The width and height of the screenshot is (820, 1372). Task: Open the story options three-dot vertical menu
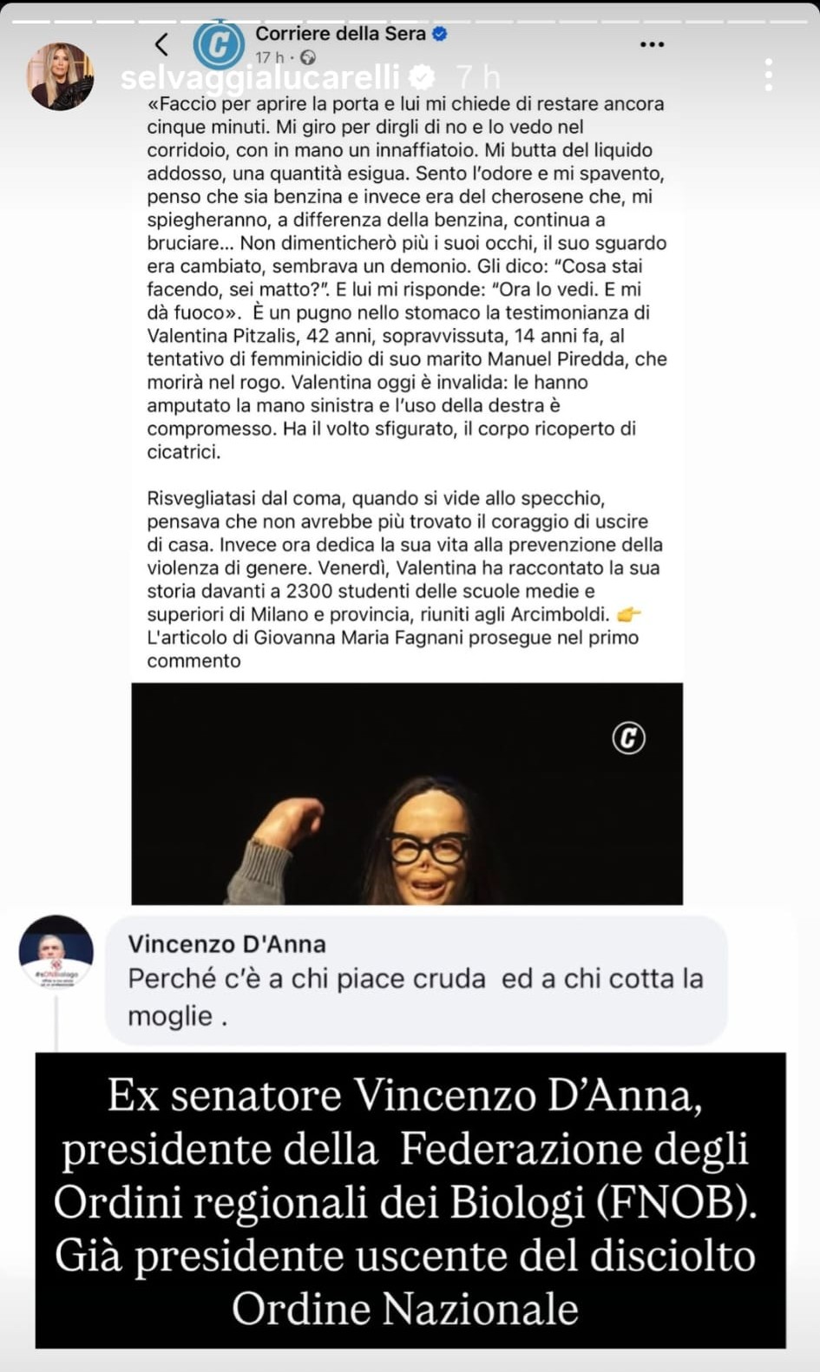pos(768,75)
